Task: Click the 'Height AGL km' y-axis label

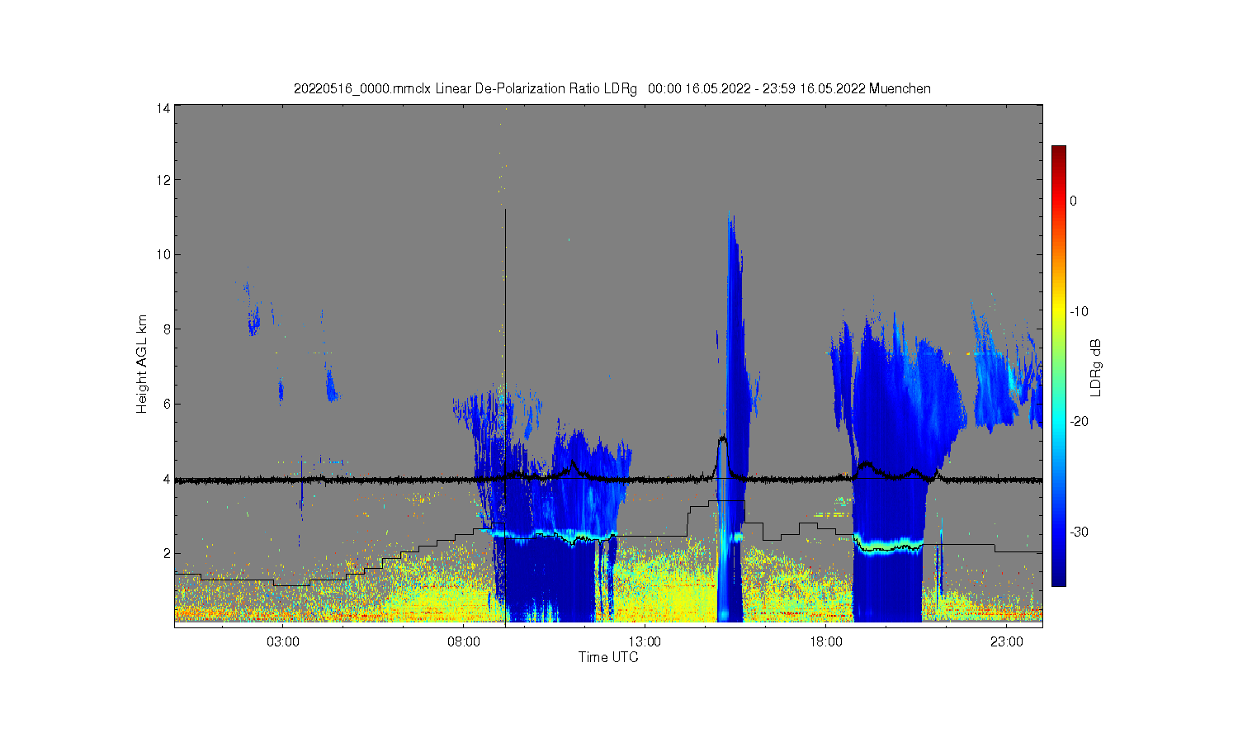Action: click(x=142, y=364)
